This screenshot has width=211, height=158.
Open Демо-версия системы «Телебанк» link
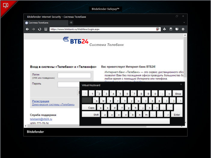click(53, 105)
